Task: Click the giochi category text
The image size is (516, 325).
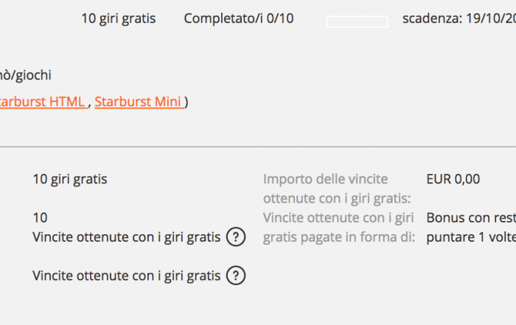Action: (26, 75)
